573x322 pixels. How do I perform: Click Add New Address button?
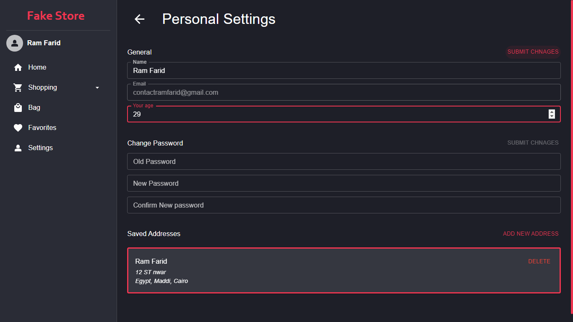click(x=531, y=234)
